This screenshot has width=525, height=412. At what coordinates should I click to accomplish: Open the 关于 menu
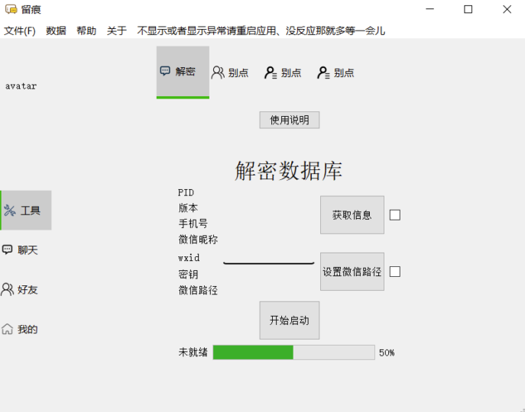point(117,31)
